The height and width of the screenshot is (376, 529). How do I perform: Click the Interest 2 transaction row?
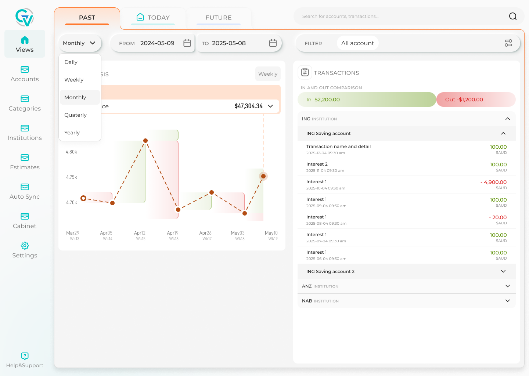[x=407, y=167]
